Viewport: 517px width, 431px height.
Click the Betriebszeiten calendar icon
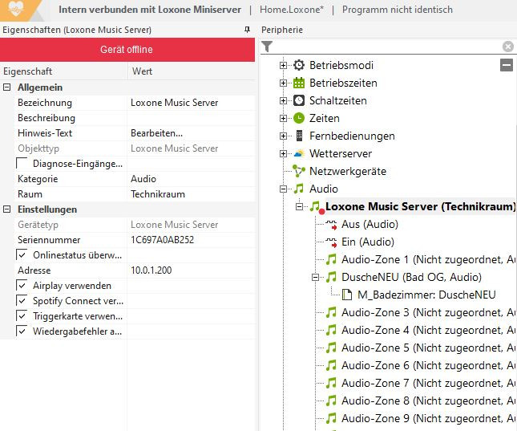pos(299,83)
